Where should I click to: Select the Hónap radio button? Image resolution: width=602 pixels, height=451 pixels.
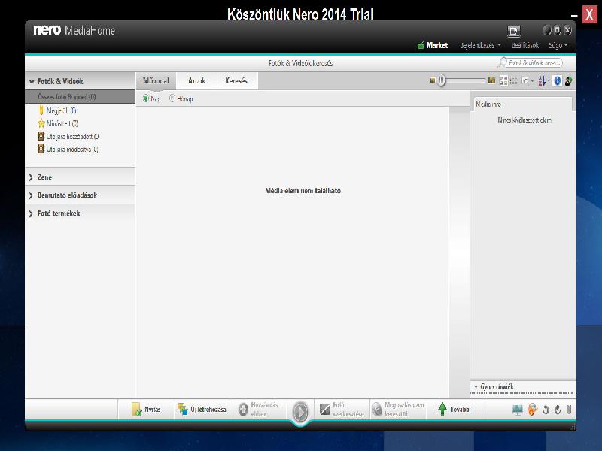point(172,98)
